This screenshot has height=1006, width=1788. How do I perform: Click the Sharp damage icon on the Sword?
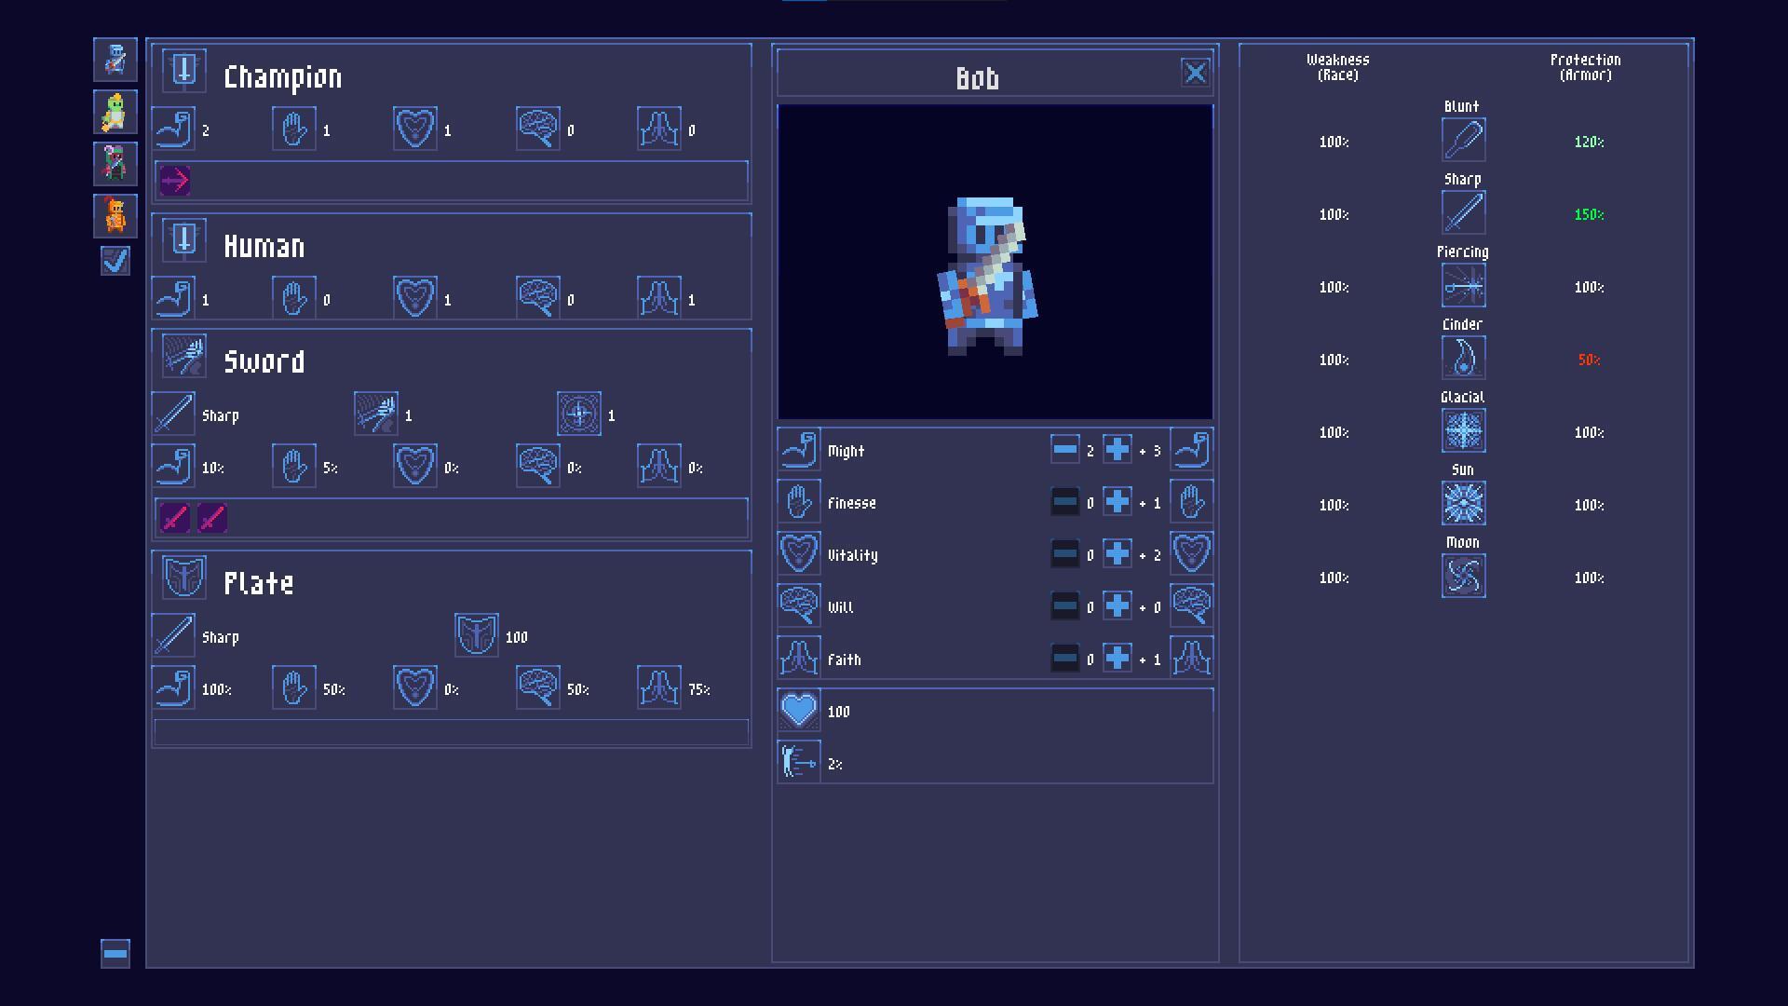pos(173,413)
